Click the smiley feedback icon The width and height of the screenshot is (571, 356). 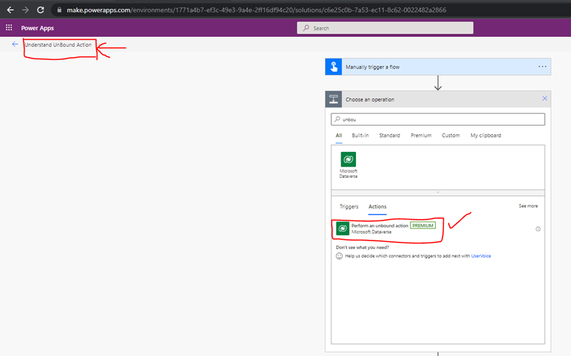(x=339, y=256)
